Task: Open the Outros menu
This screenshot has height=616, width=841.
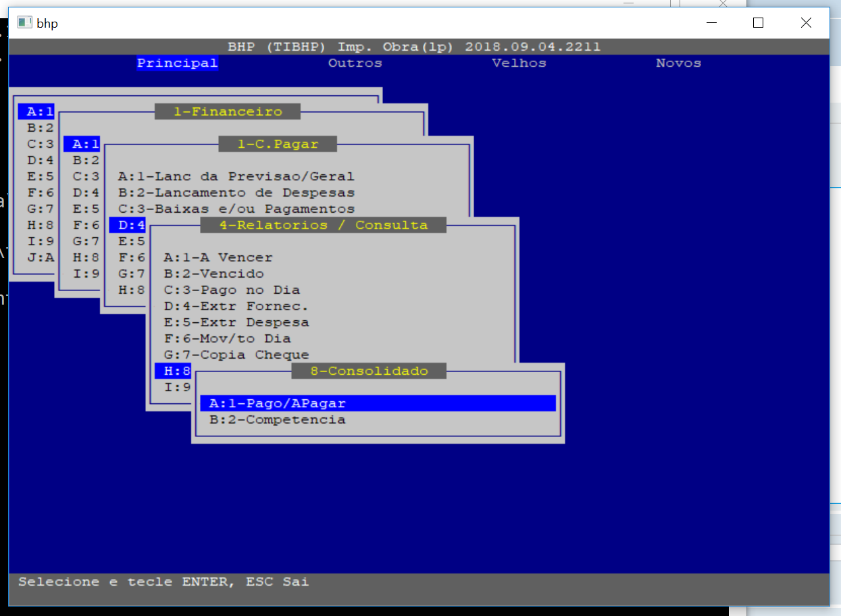Action: tap(355, 63)
